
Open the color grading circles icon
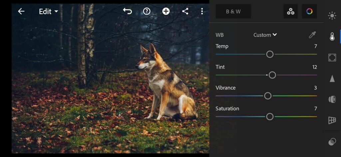click(x=290, y=11)
